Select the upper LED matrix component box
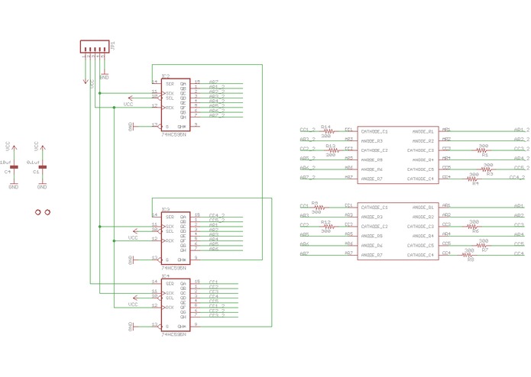The height and width of the screenshot is (377, 531). pyautogui.click(x=398, y=155)
